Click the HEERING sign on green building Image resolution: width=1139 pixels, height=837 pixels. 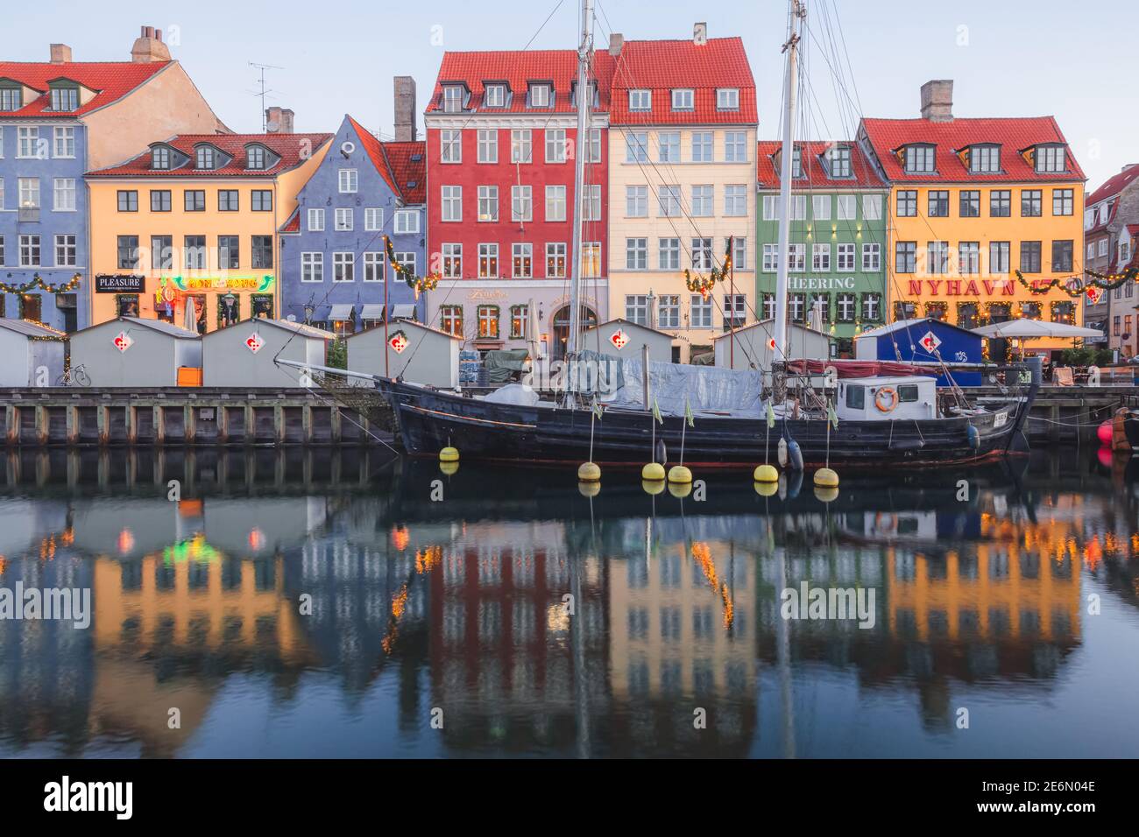pyautogui.click(x=821, y=283)
